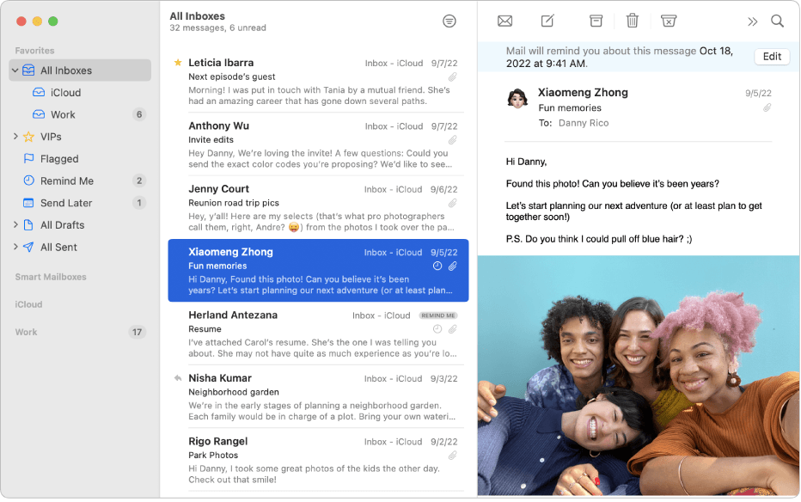This screenshot has width=801, height=502.
Task: Move the selected message to Trash
Action: [633, 21]
